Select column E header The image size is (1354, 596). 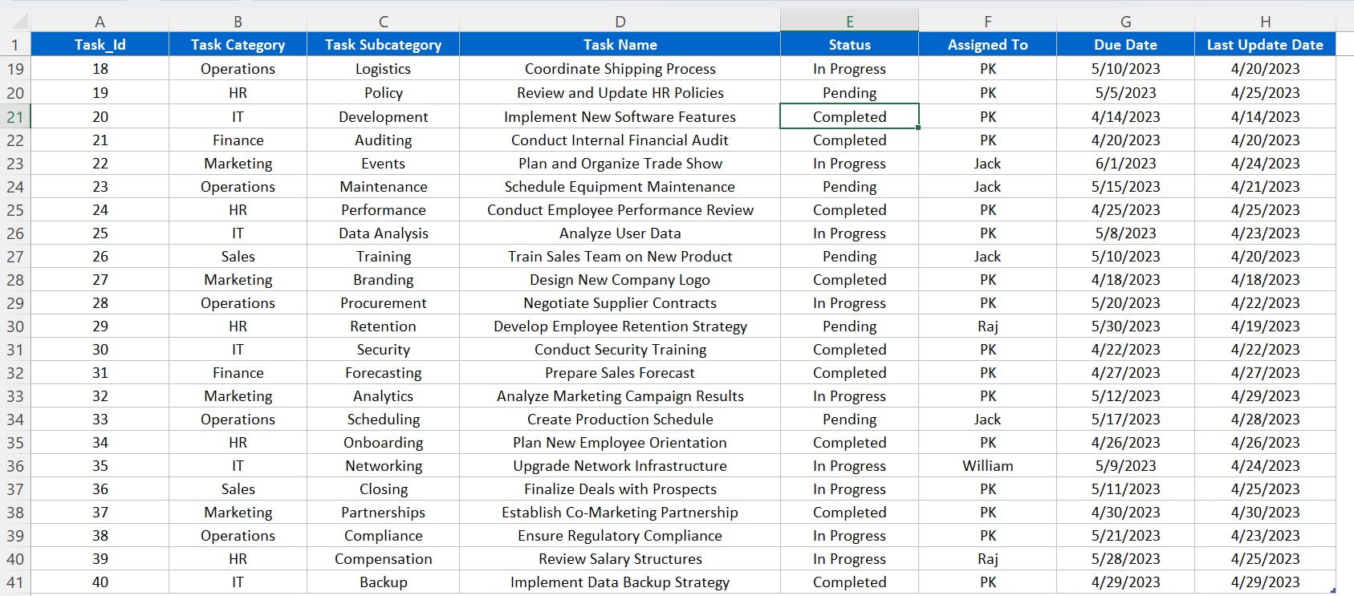coord(849,22)
